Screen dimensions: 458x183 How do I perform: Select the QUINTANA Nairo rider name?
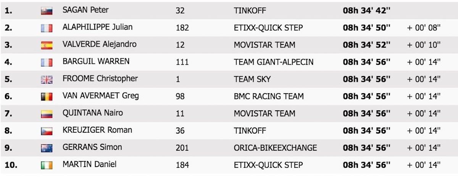(93, 113)
